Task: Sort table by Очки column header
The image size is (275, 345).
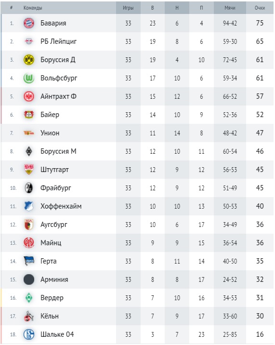Action: click(260, 8)
